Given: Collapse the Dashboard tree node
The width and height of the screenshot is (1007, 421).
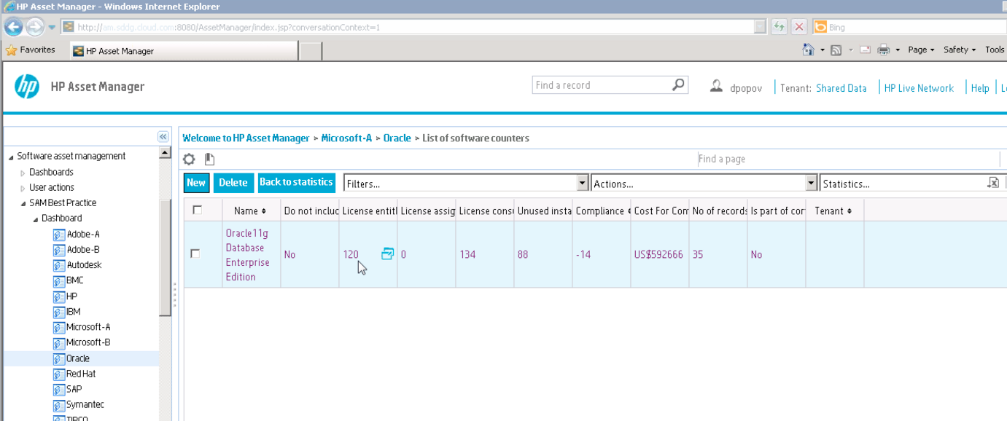Looking at the screenshot, I should [x=35, y=219].
